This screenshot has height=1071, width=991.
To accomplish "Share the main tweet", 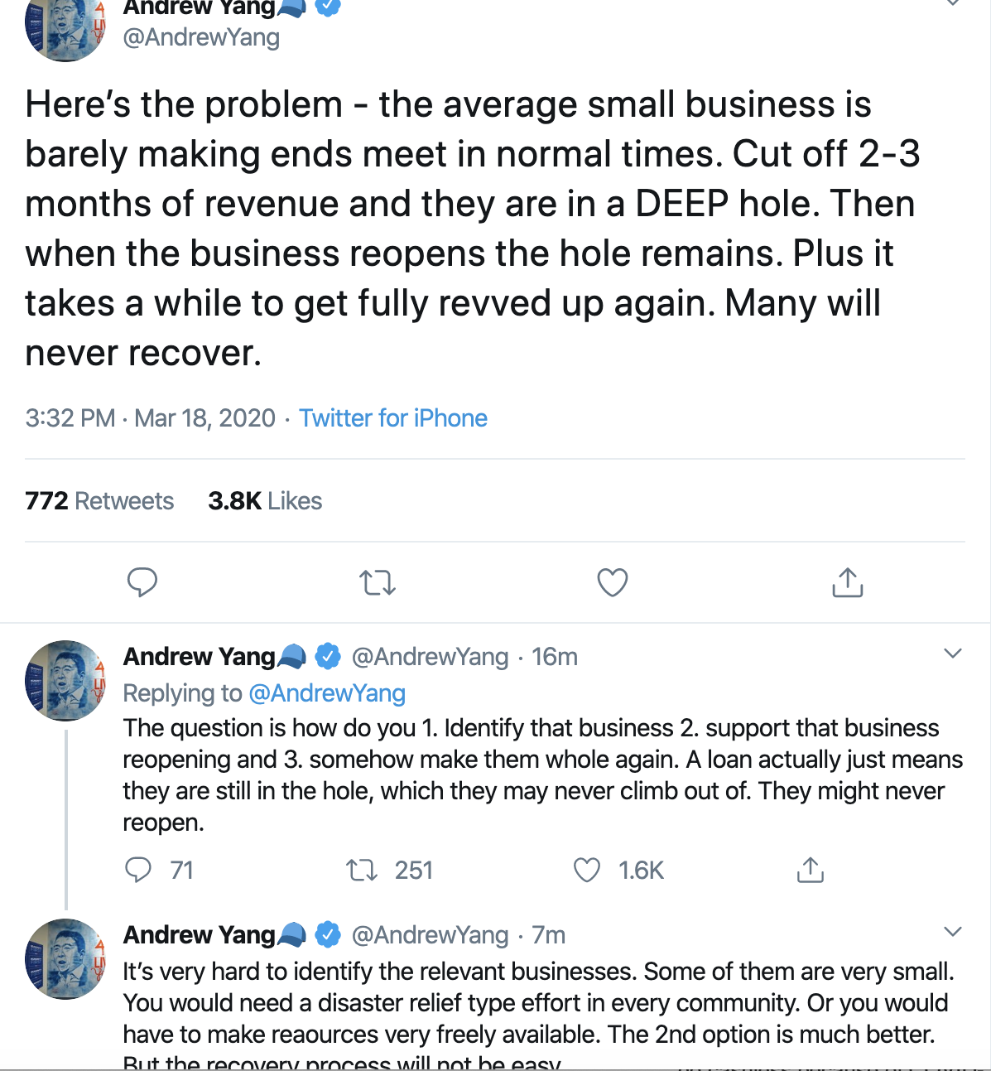I will click(x=847, y=583).
